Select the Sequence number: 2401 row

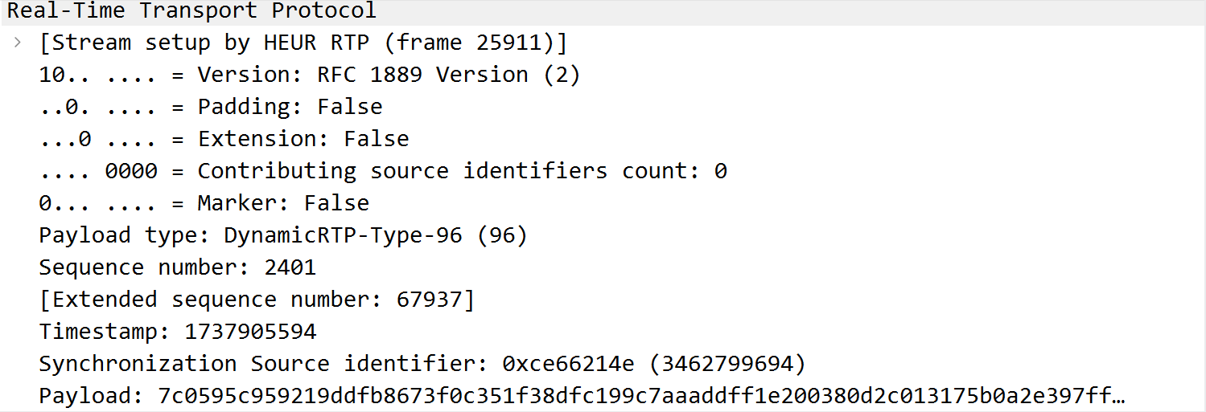pyautogui.click(x=603, y=267)
